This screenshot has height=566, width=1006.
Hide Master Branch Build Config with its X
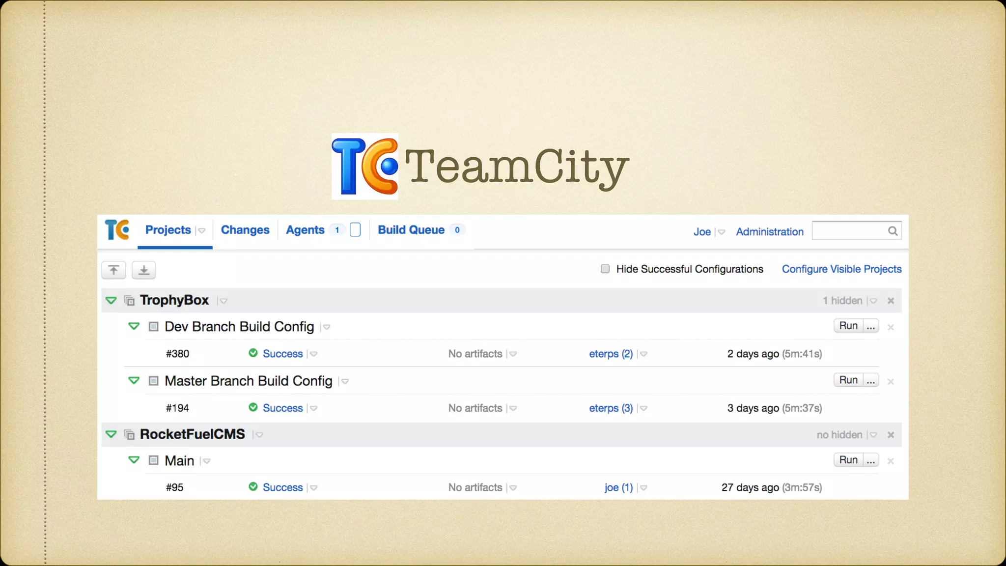(891, 382)
